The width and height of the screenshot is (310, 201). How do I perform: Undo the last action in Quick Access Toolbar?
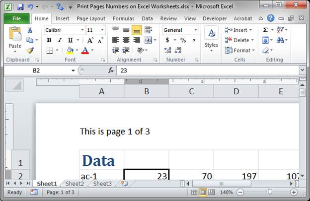point(30,7)
